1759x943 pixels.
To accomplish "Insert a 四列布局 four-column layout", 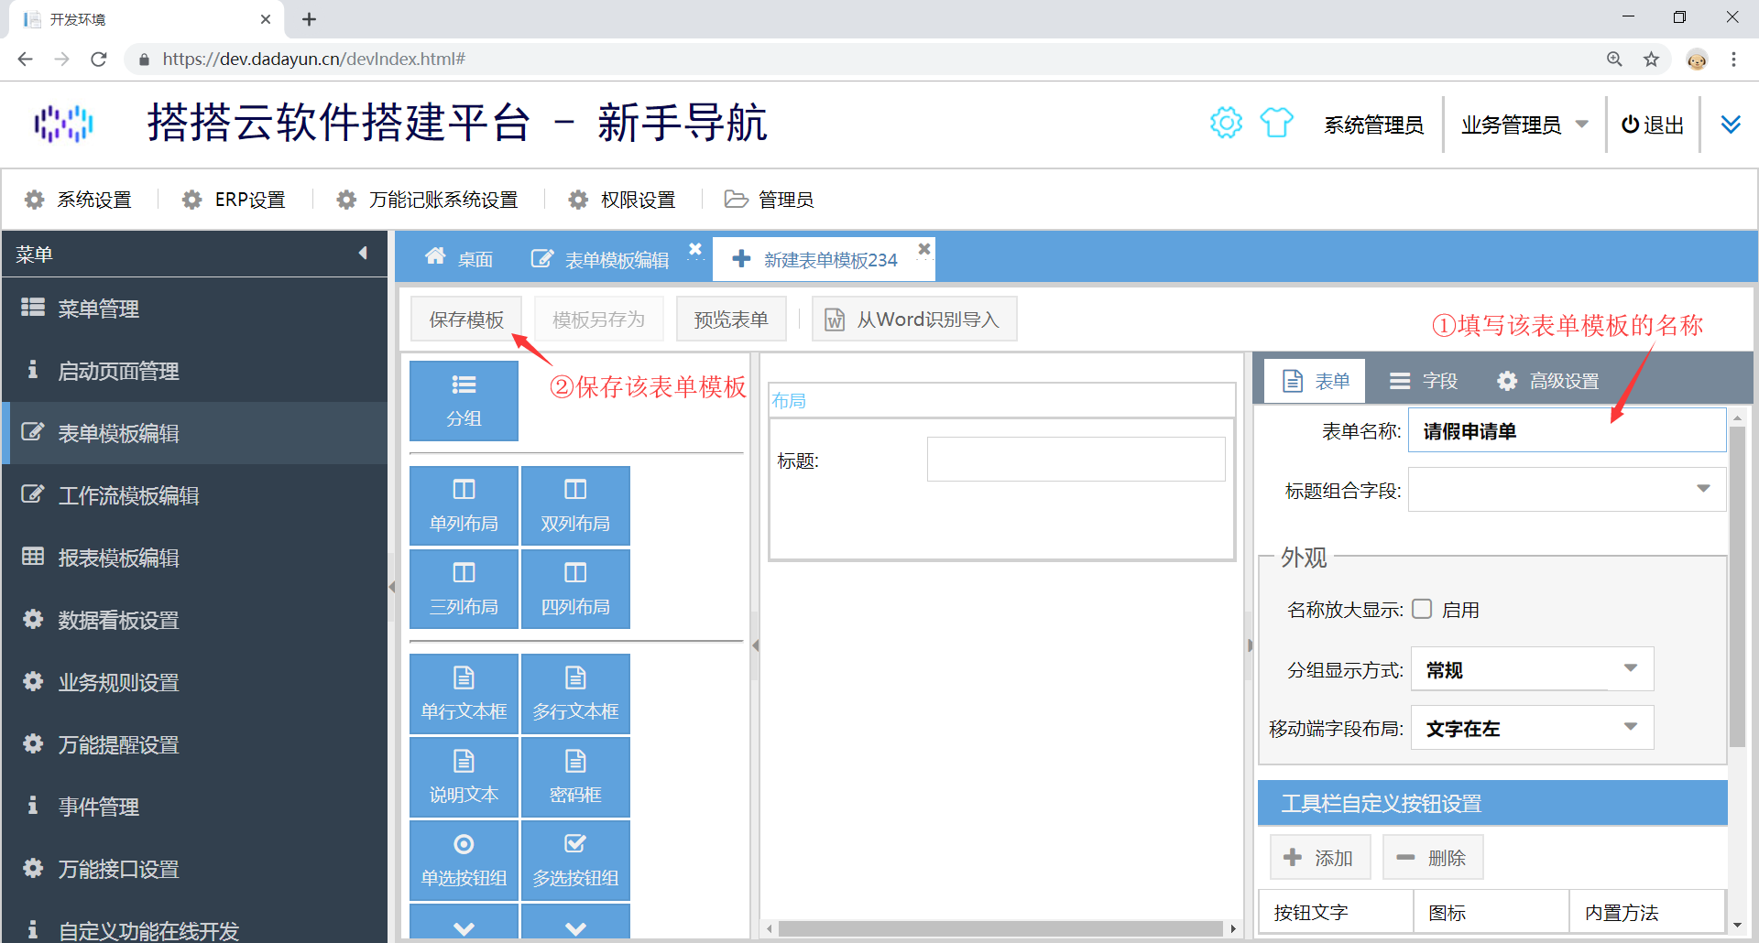I will [x=575, y=589].
